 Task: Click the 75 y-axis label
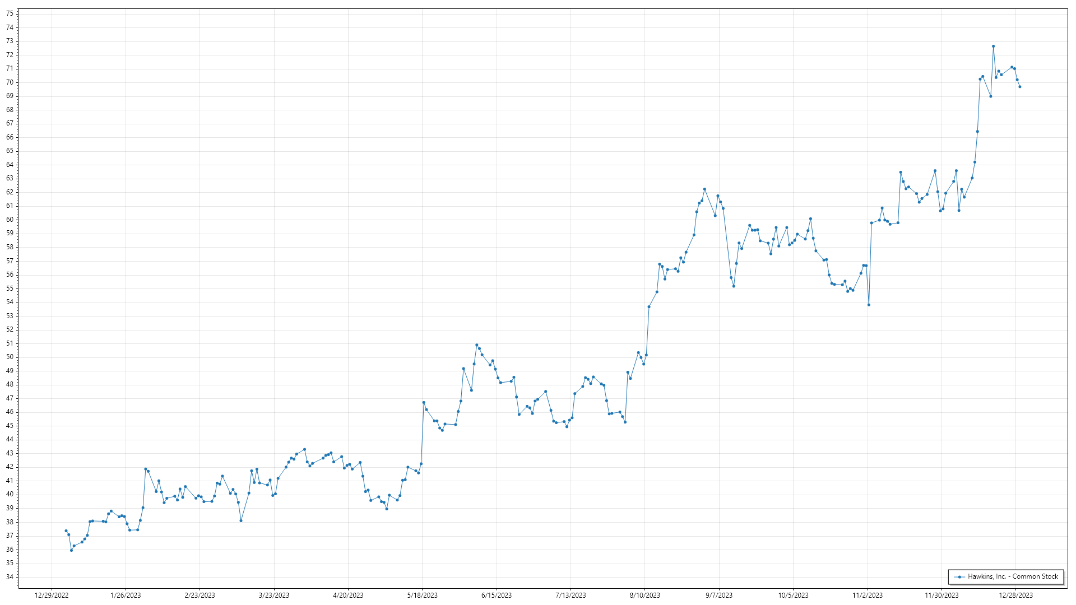pyautogui.click(x=10, y=13)
